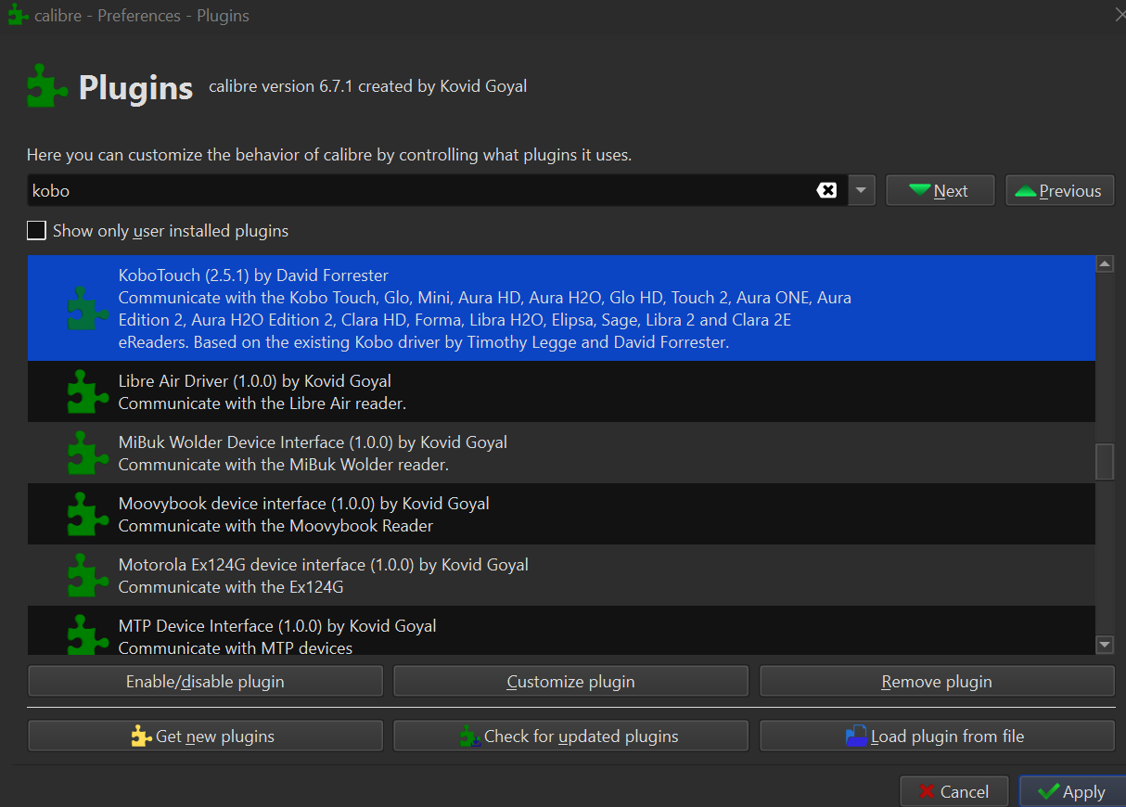Click the Motorola Ex124G plugin puzzle icon
The height and width of the screenshot is (807, 1126).
click(x=88, y=575)
